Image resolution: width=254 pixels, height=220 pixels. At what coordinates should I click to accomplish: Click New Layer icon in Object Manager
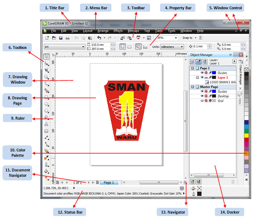[192, 181]
